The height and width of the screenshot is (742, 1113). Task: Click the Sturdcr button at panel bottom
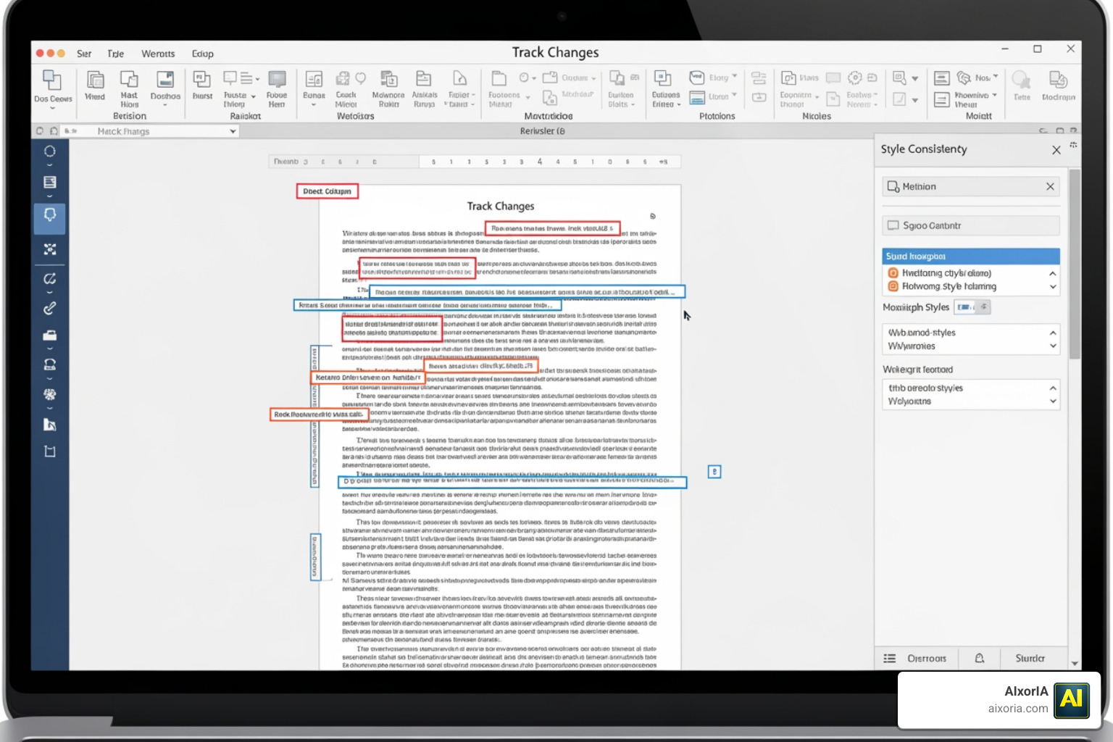1030,658
